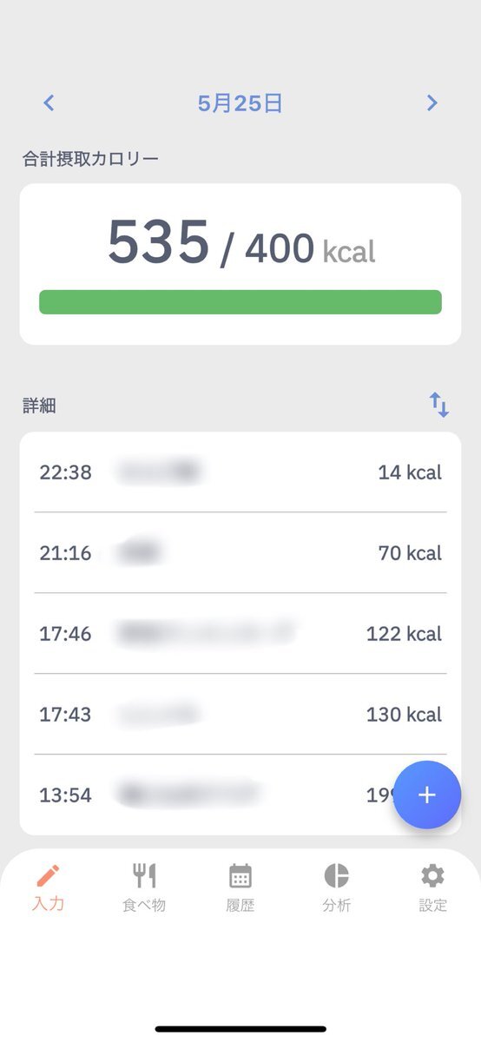
Task: Tap the fork and knife 食べ物 icon
Action: (144, 874)
